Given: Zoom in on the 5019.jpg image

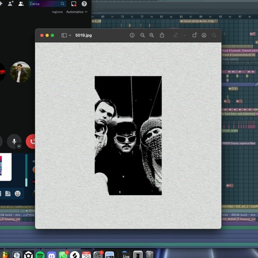Looking at the screenshot, I should (x=152, y=35).
